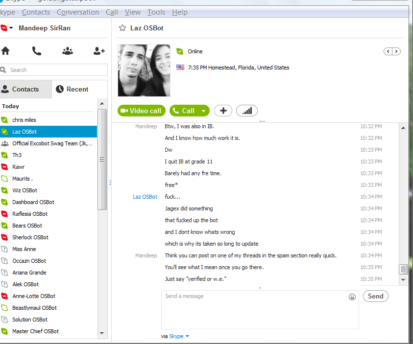This screenshot has width=413, height=344.
Task: Click the contact list scroll-down arrow
Action: pyautogui.click(x=102, y=333)
